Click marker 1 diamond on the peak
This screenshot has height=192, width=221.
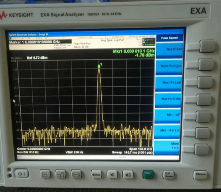tap(99, 66)
